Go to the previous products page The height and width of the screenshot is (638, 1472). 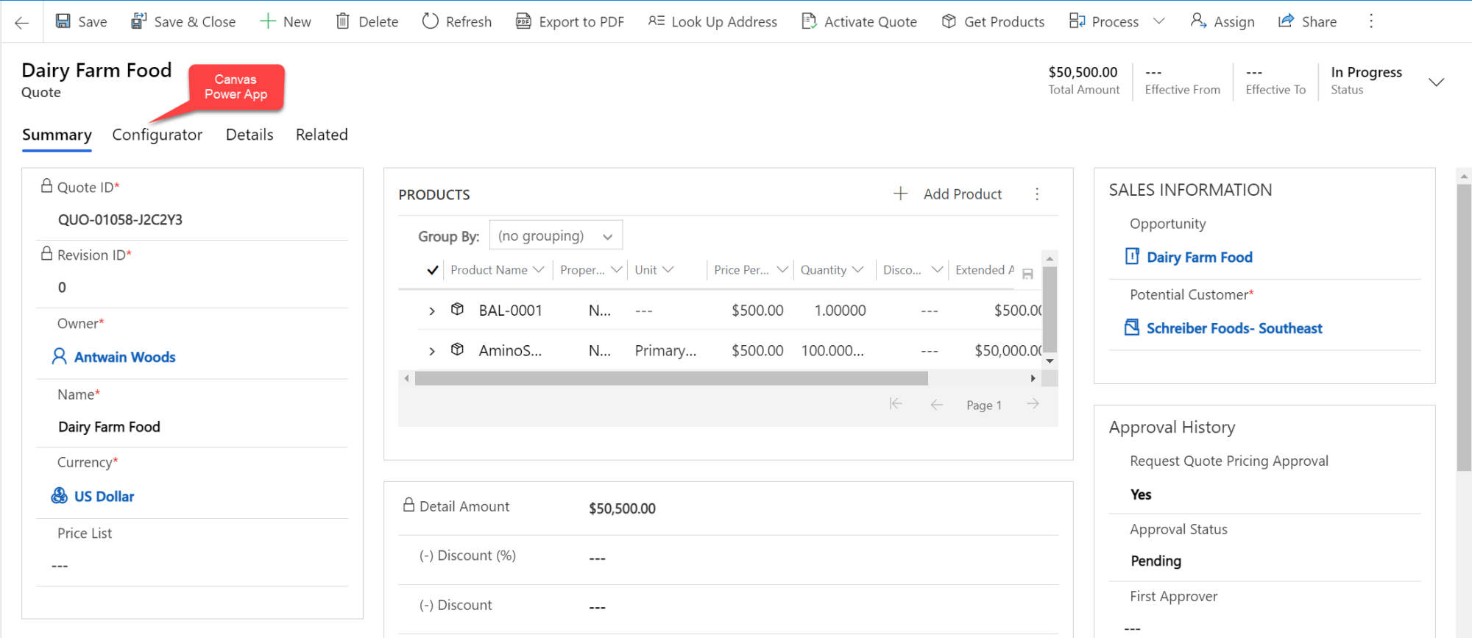tap(936, 404)
